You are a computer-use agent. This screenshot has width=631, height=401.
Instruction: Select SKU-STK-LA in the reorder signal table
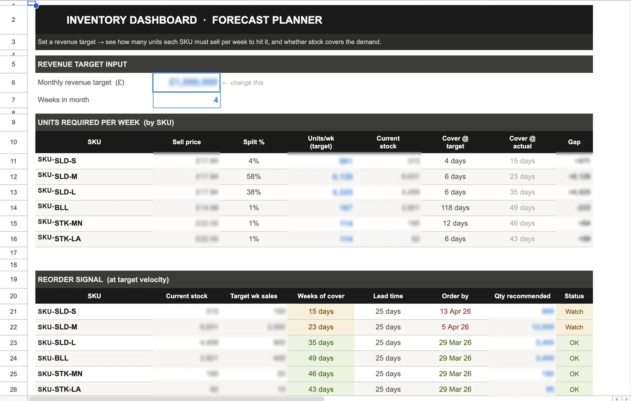(94, 389)
